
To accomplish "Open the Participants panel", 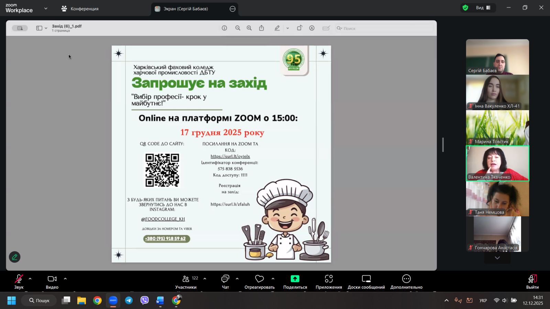I will 186,282.
